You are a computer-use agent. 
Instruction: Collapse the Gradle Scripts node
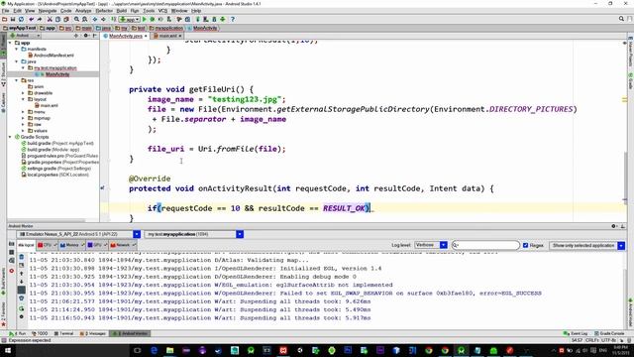coord(11,137)
